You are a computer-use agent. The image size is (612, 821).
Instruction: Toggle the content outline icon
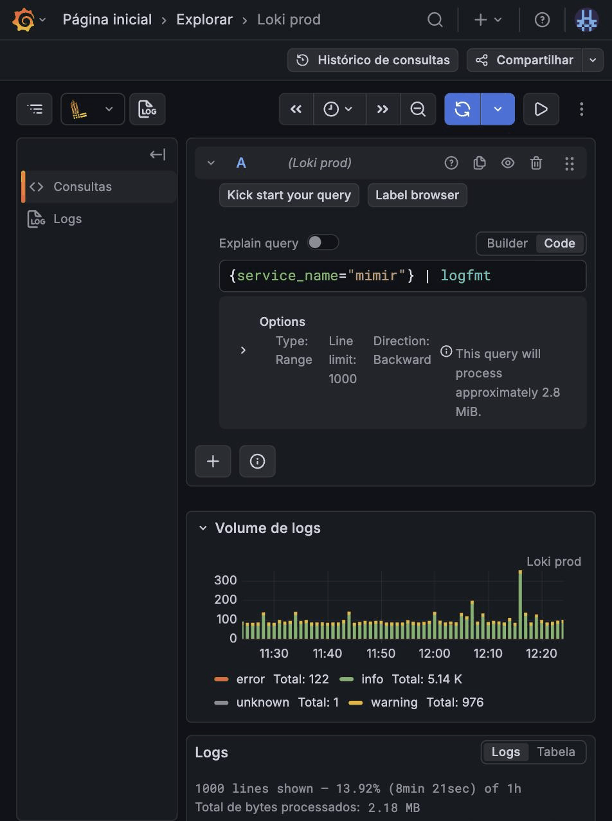(35, 109)
